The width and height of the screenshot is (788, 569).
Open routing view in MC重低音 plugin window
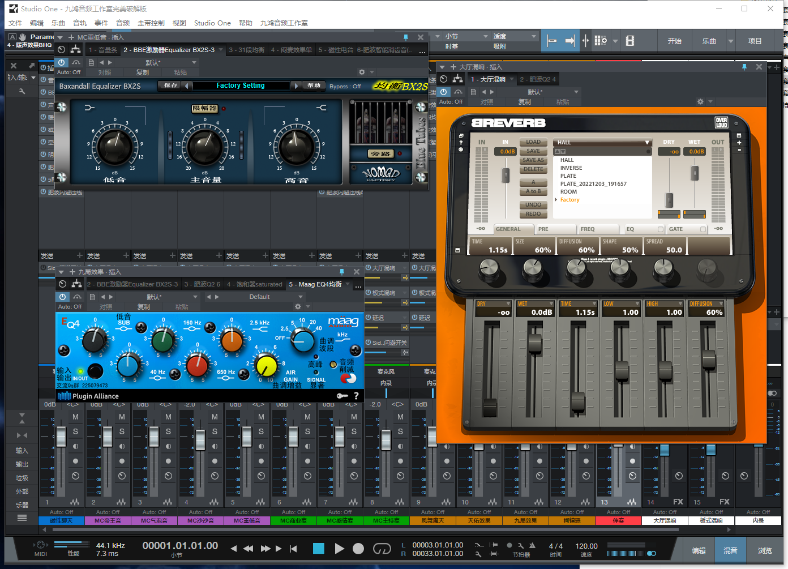coord(75,50)
